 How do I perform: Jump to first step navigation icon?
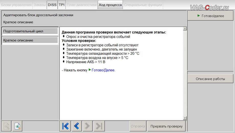coord(65,126)
